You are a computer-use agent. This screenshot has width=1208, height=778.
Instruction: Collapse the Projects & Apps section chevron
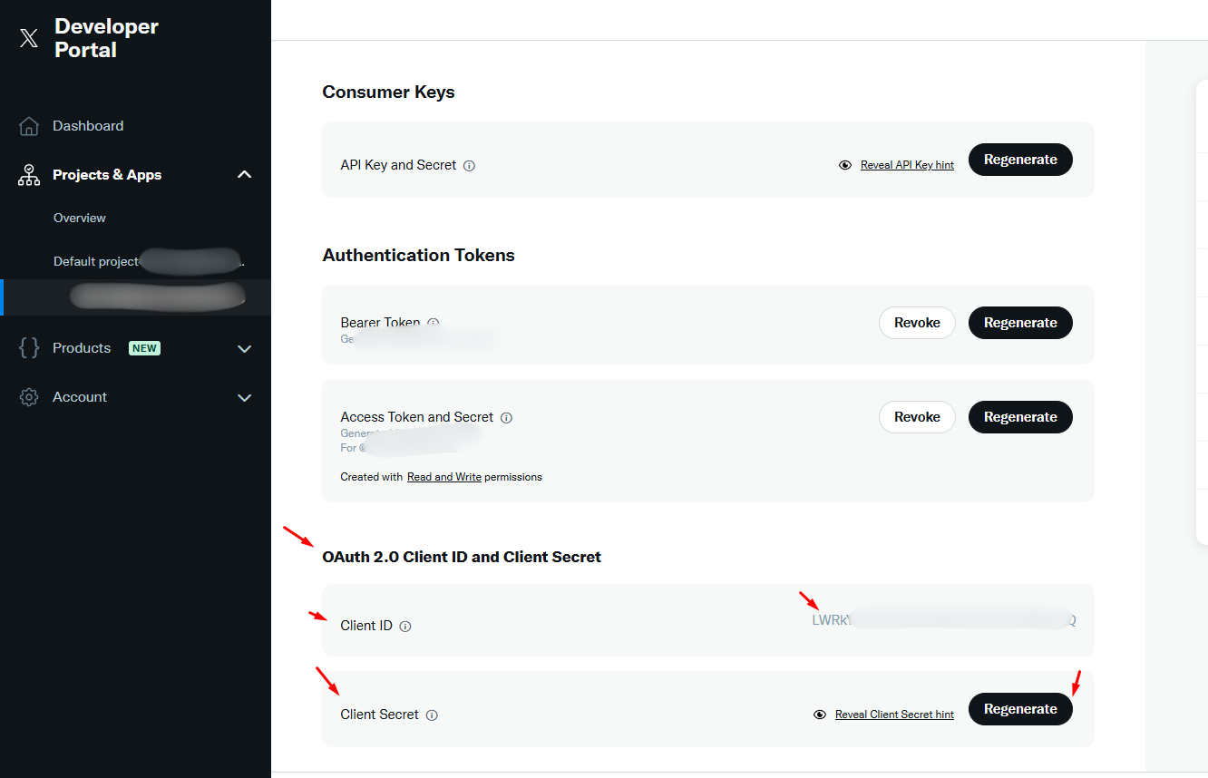point(244,174)
